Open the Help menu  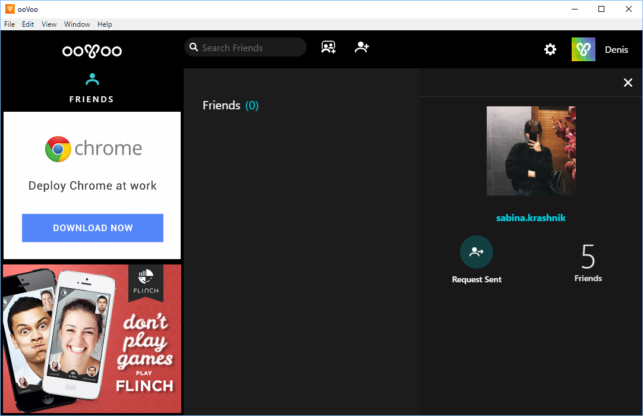pos(105,24)
